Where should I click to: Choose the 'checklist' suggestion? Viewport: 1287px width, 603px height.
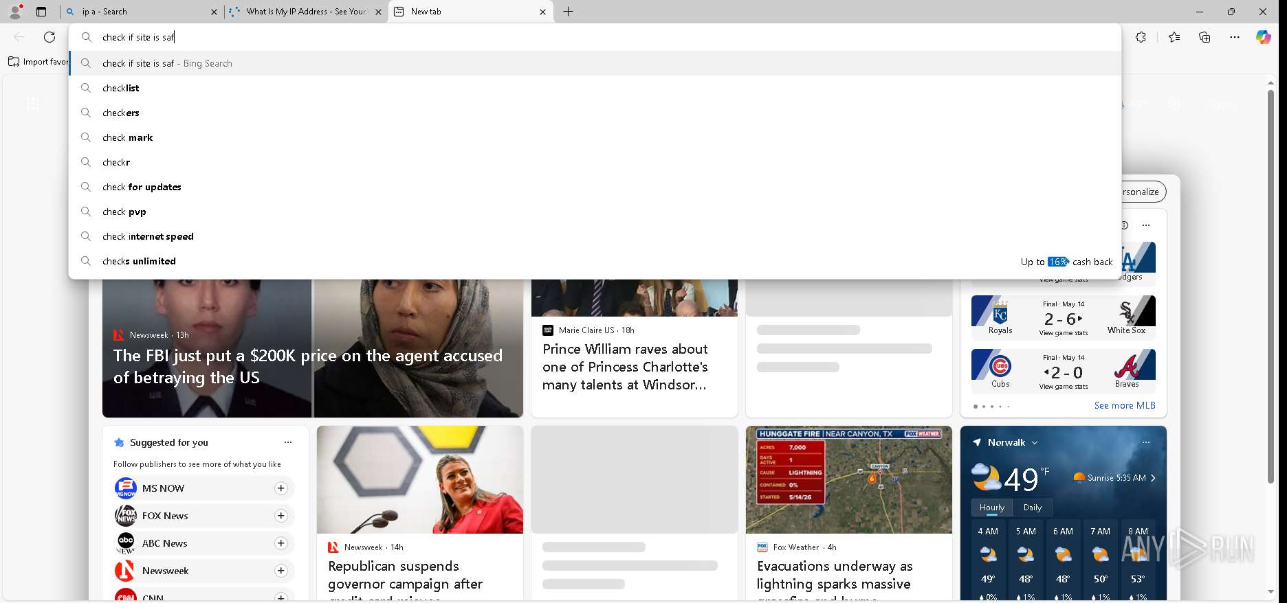coord(595,88)
